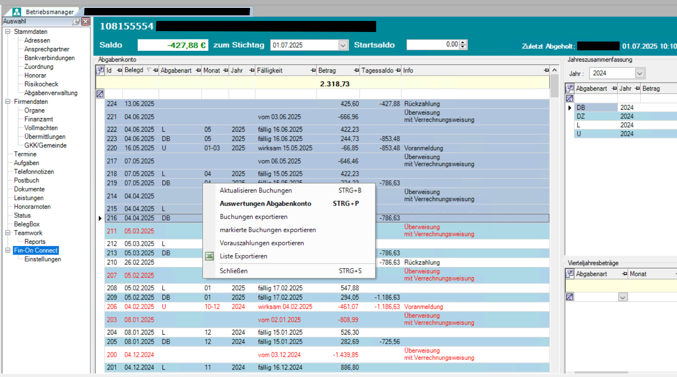Image resolution: width=677 pixels, height=377 pixels.
Task: Click the pin icon on the Info column header
Action: point(546,70)
